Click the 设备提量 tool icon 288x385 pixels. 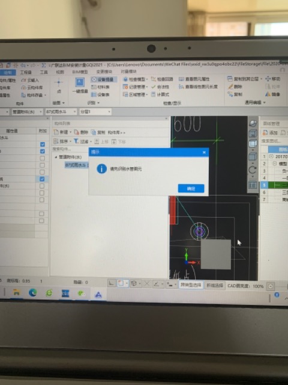click(x=94, y=79)
